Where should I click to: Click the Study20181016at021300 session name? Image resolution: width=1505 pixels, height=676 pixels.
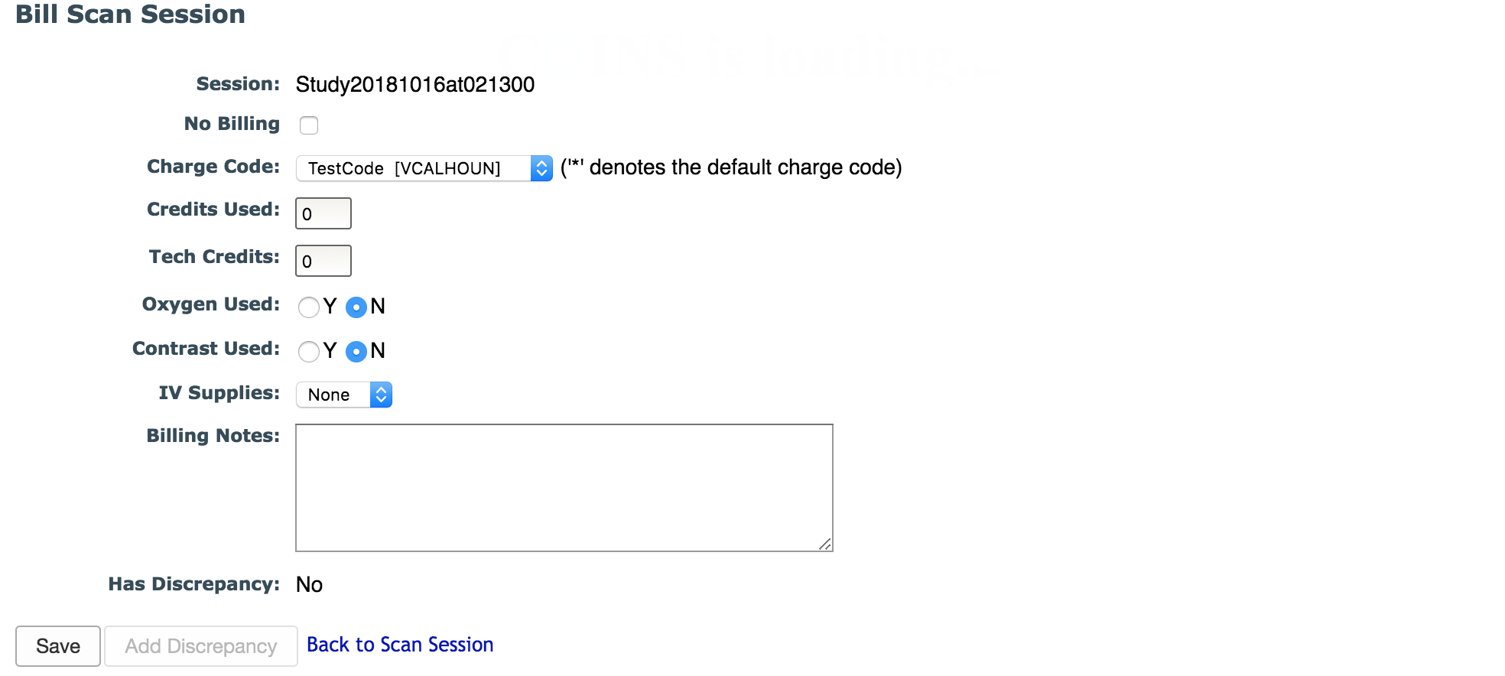(x=415, y=84)
